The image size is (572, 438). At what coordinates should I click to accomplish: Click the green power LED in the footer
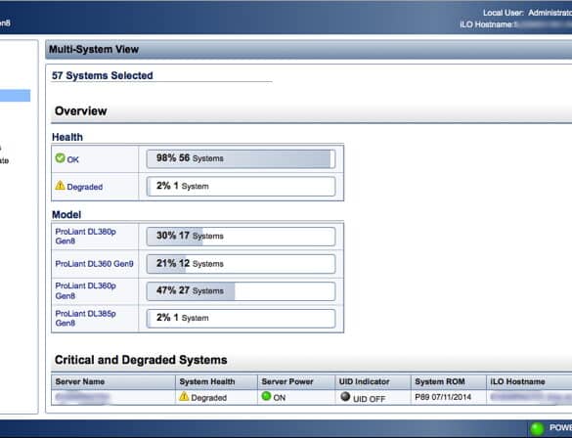[x=537, y=429]
